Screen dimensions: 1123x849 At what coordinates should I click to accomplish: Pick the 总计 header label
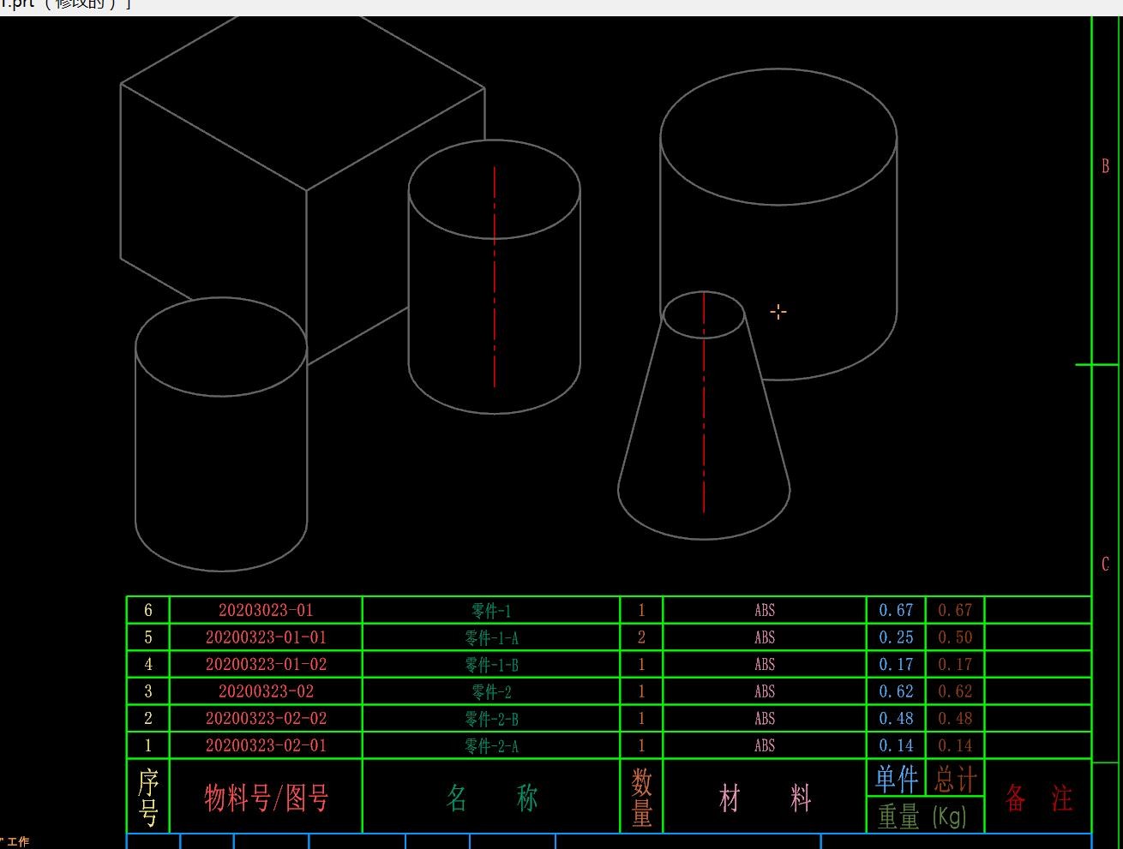click(x=955, y=779)
